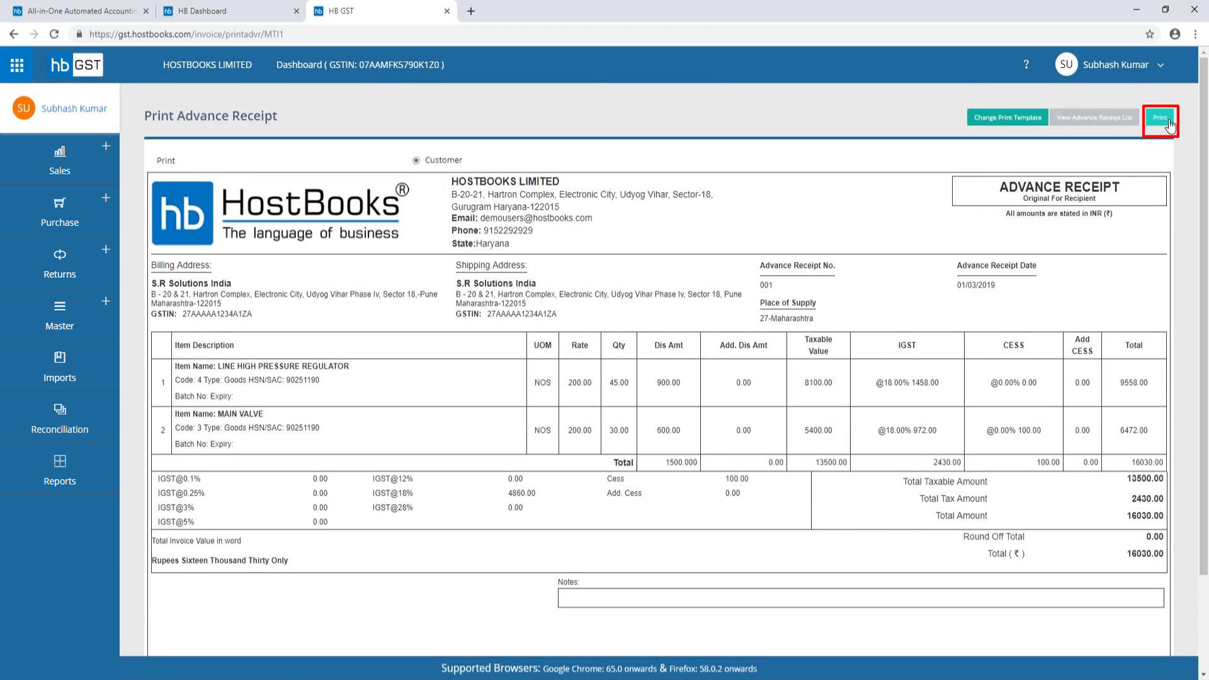
Task: Click Taxable Value cell 8100.00
Action: click(819, 383)
